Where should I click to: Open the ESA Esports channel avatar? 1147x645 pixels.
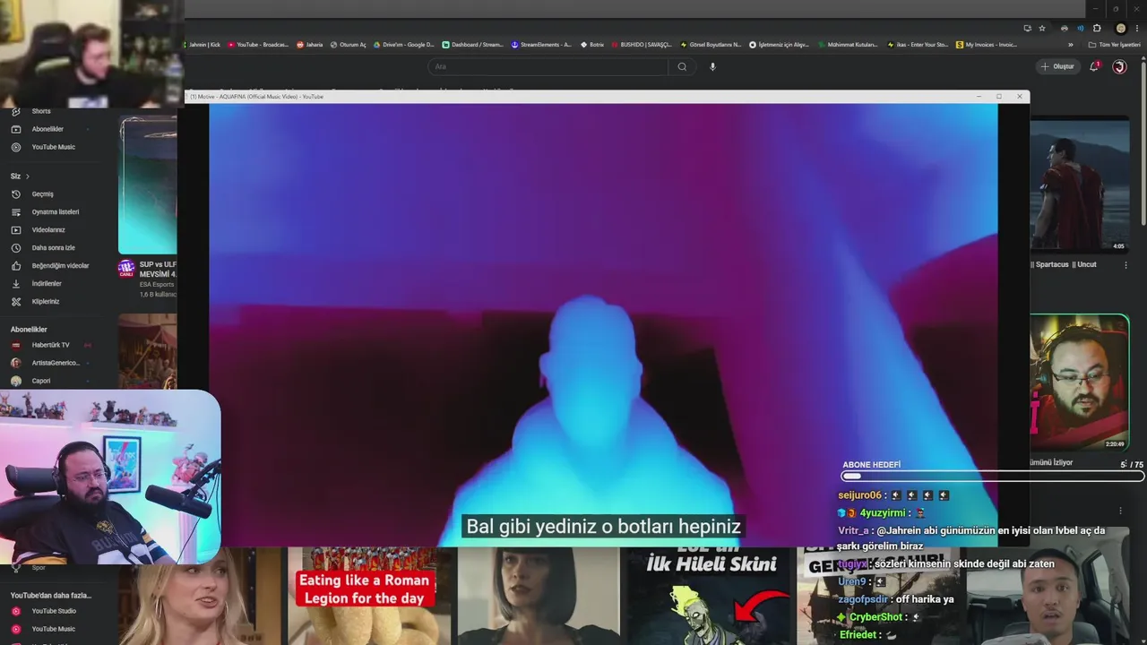[x=126, y=268]
